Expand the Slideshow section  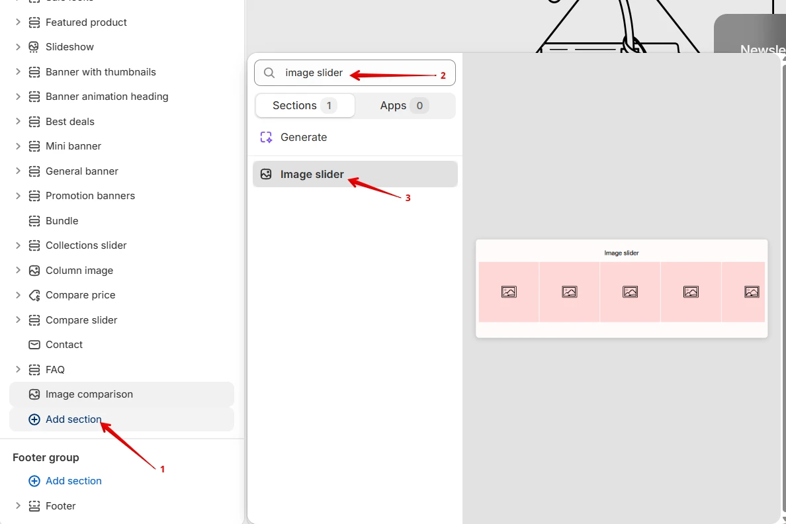click(18, 46)
